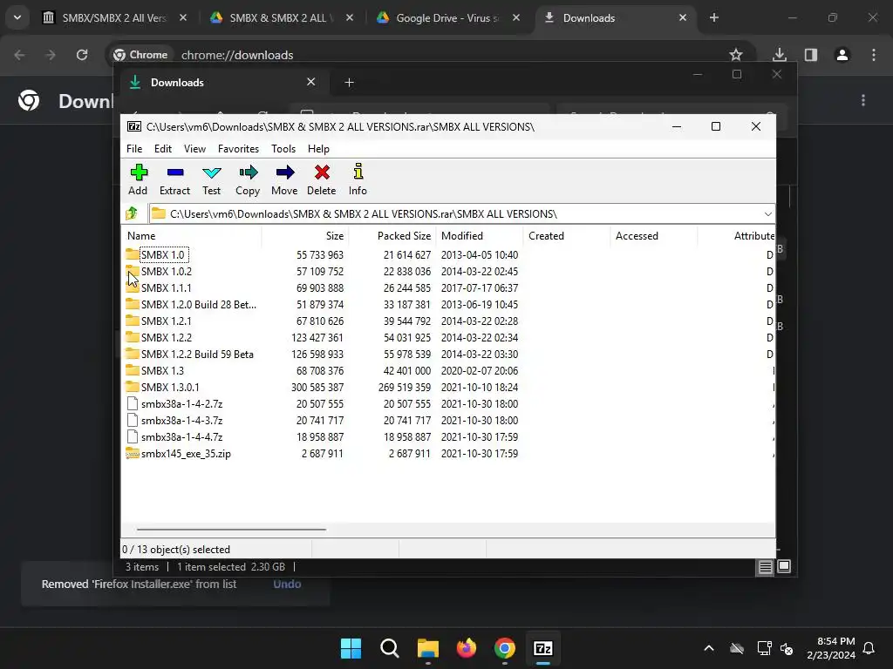Click the 7-Zip path address field
This screenshot has width=893, height=669.
point(461,214)
